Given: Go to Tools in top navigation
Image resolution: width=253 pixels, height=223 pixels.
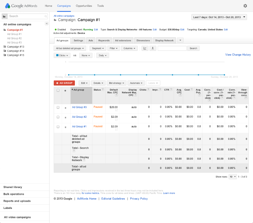Looking at the screenshot, I should (100, 6).
